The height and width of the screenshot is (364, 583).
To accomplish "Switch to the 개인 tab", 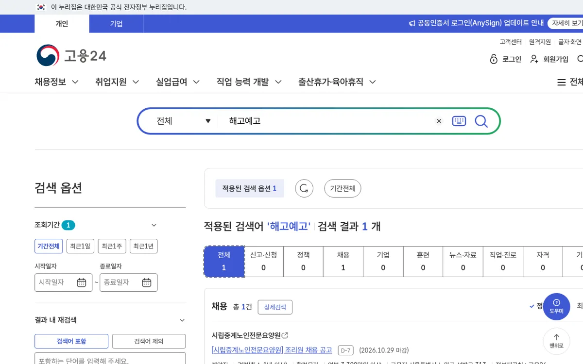I will [62, 23].
